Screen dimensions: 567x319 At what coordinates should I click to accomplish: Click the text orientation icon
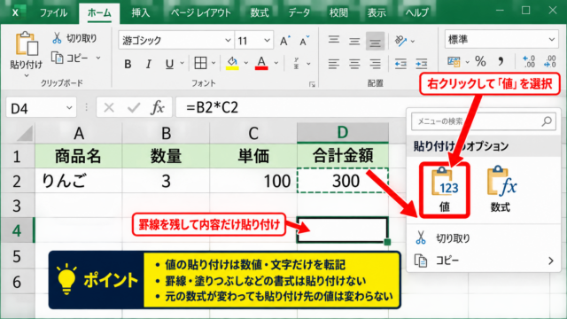(400, 41)
